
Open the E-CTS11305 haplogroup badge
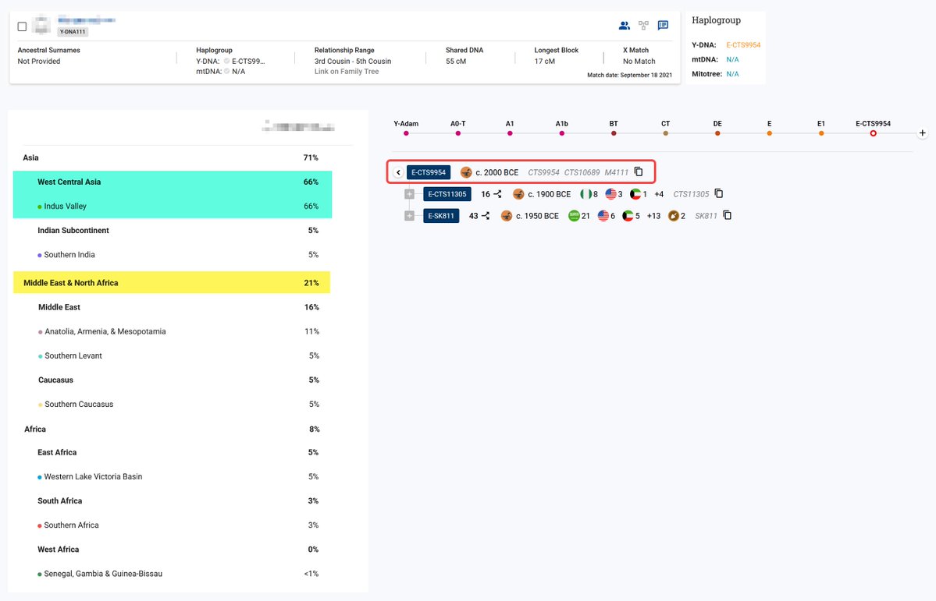tap(447, 194)
